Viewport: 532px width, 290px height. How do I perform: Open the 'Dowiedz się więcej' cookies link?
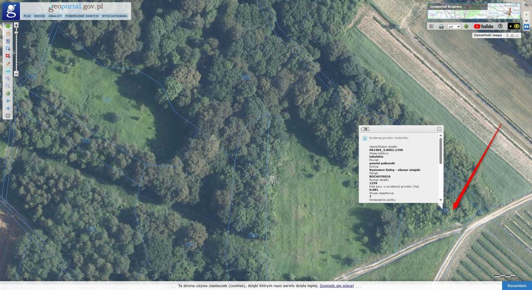coord(337,285)
